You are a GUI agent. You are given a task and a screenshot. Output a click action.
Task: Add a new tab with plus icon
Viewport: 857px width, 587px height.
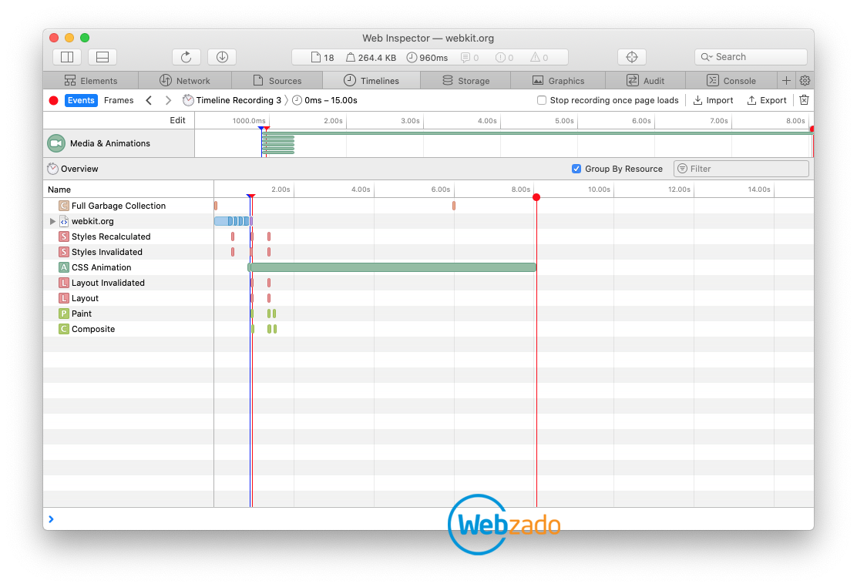tap(786, 80)
